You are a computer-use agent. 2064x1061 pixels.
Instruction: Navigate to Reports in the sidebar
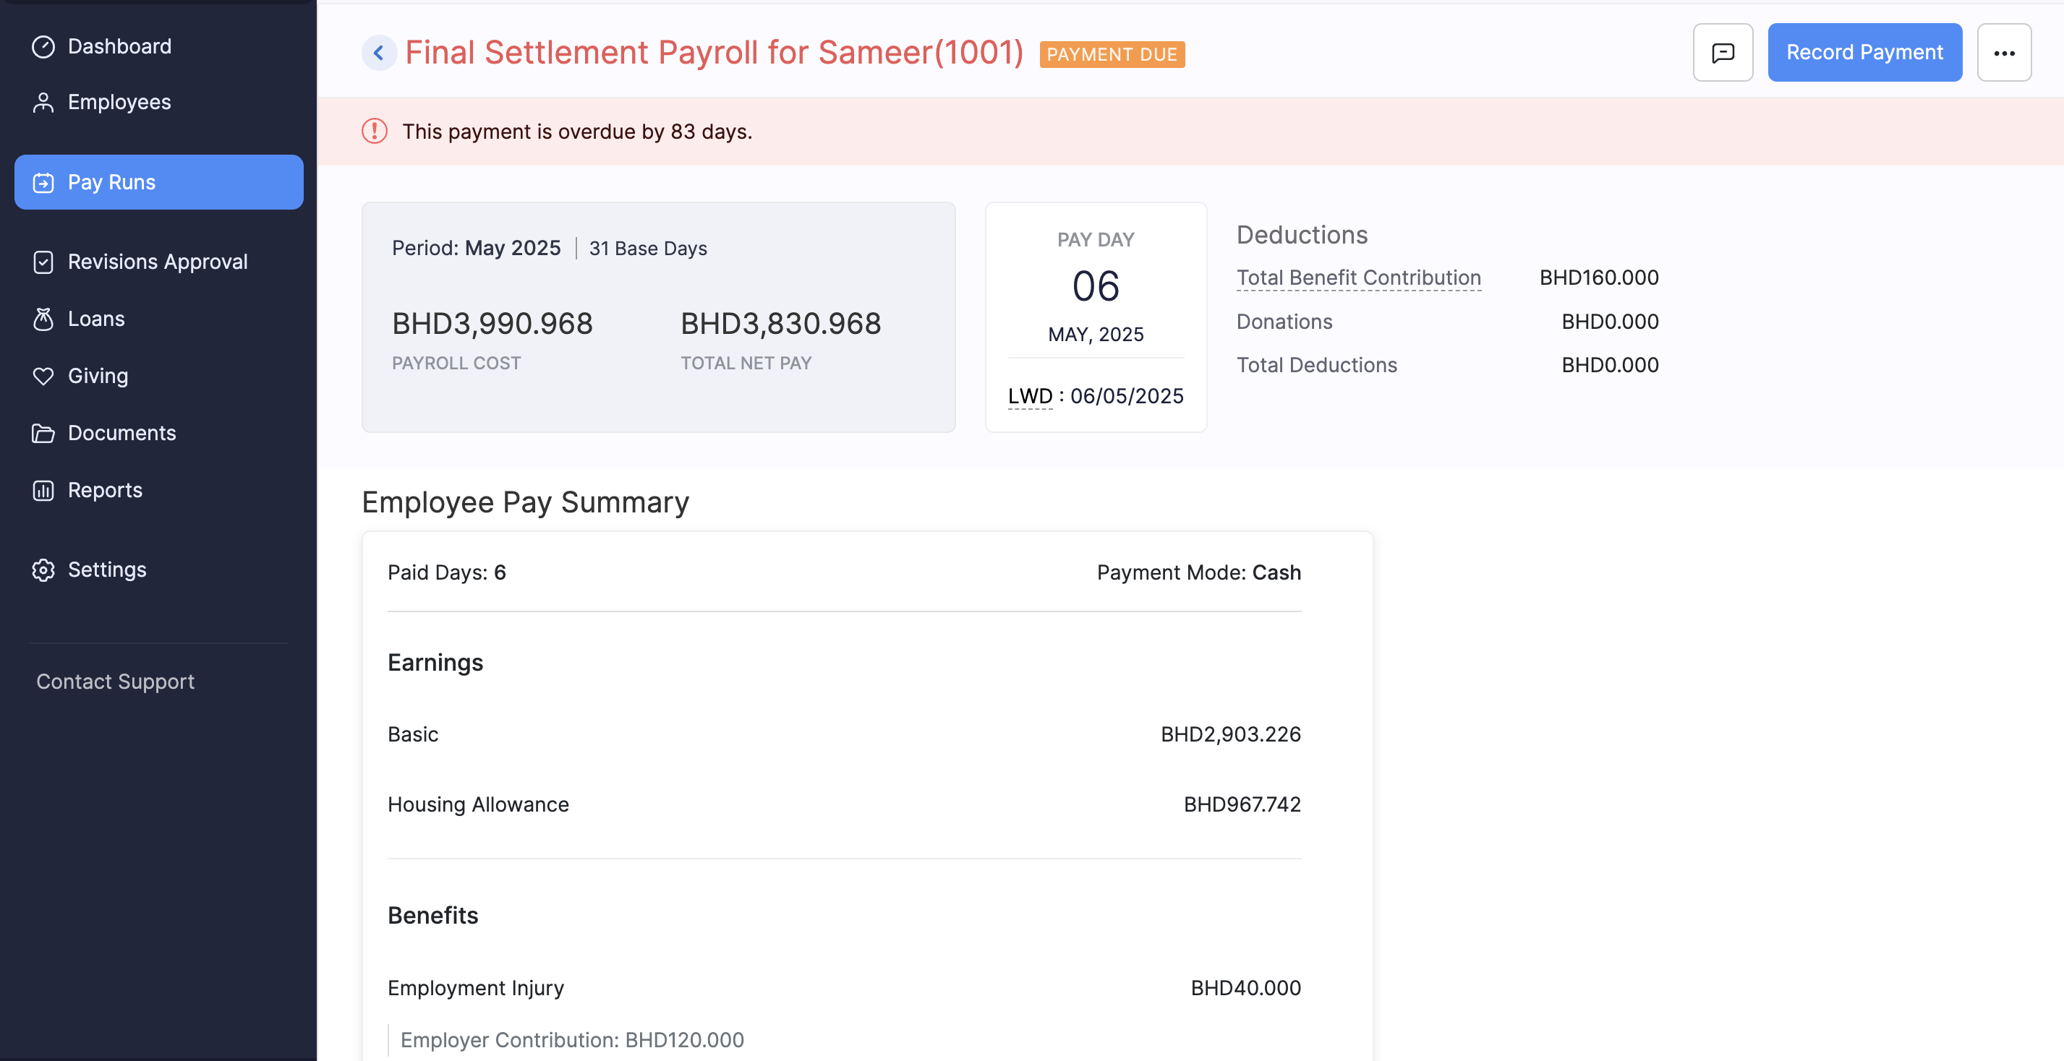tap(105, 490)
